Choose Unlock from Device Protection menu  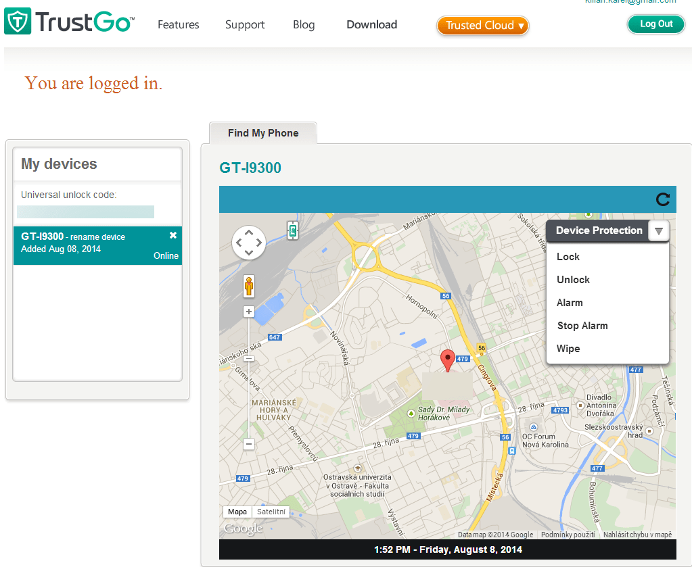(573, 280)
